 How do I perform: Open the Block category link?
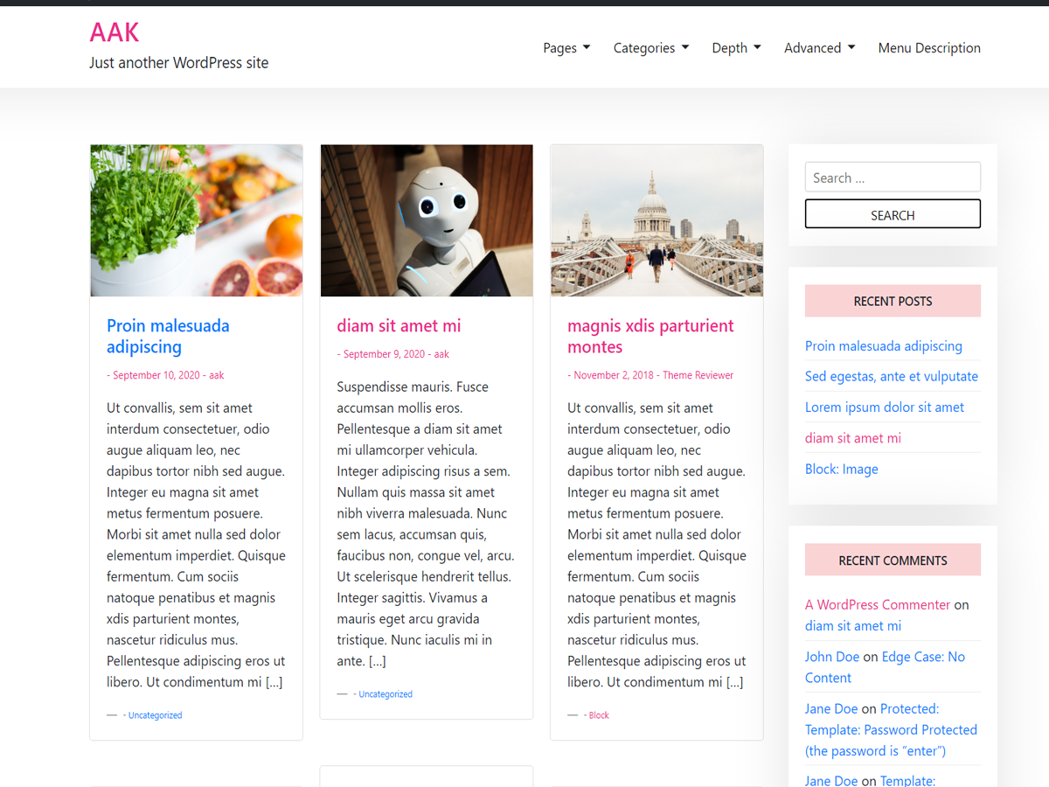point(599,715)
